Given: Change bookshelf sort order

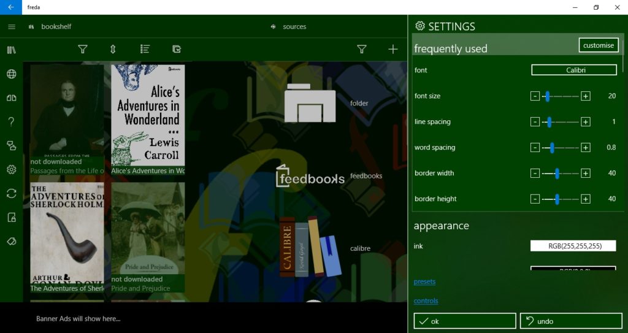Looking at the screenshot, I should pos(113,49).
